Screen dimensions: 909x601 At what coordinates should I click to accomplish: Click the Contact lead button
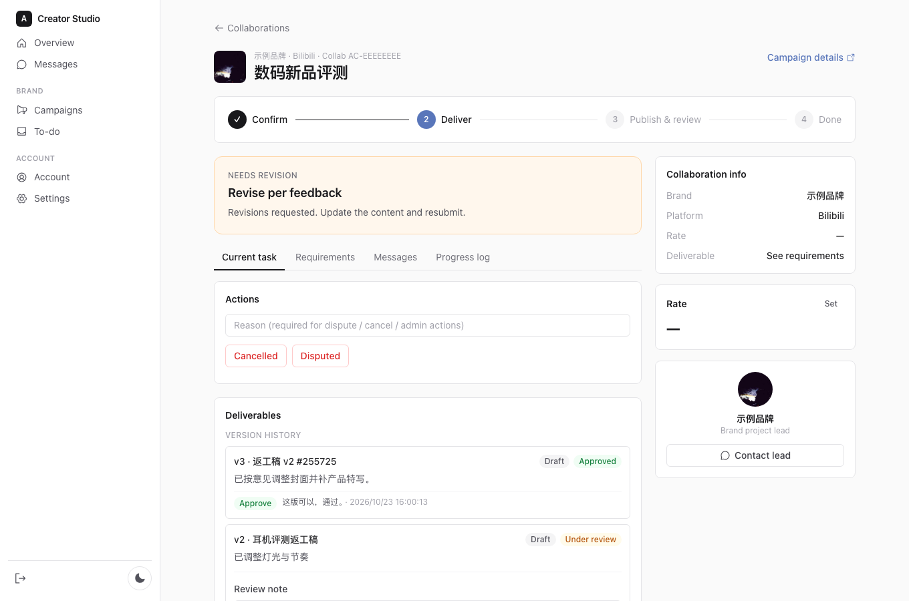(755, 455)
